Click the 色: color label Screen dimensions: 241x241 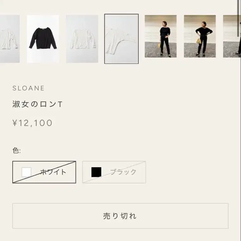pos(17,150)
